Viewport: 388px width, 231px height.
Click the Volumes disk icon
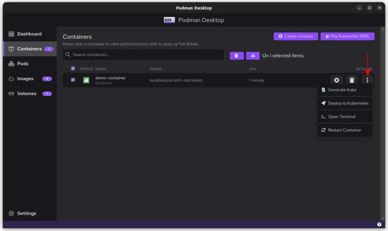11,94
